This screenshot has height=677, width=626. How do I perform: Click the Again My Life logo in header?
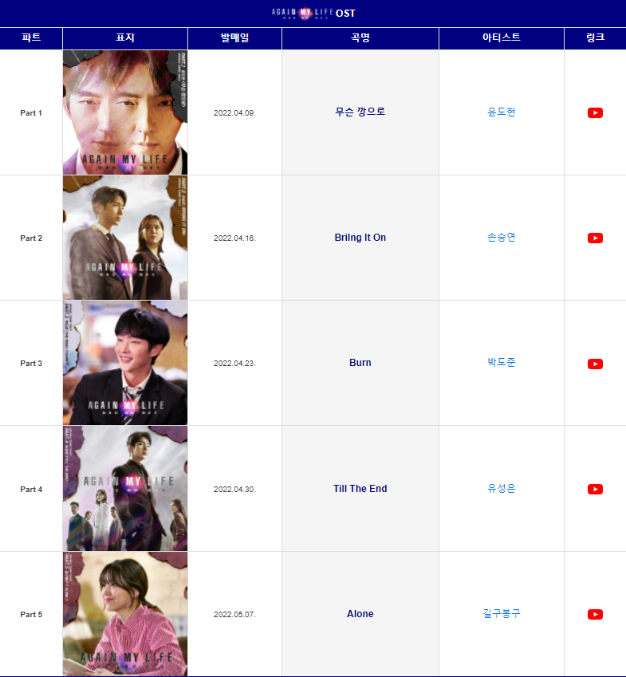[x=302, y=13]
